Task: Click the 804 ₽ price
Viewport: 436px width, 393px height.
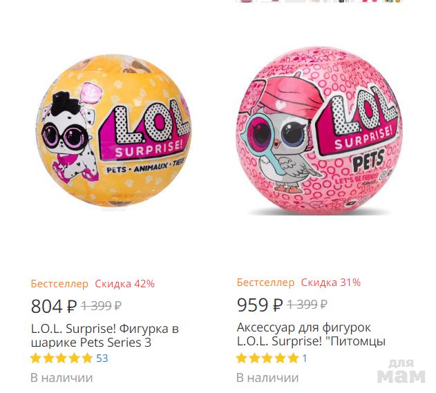Action: (x=54, y=306)
